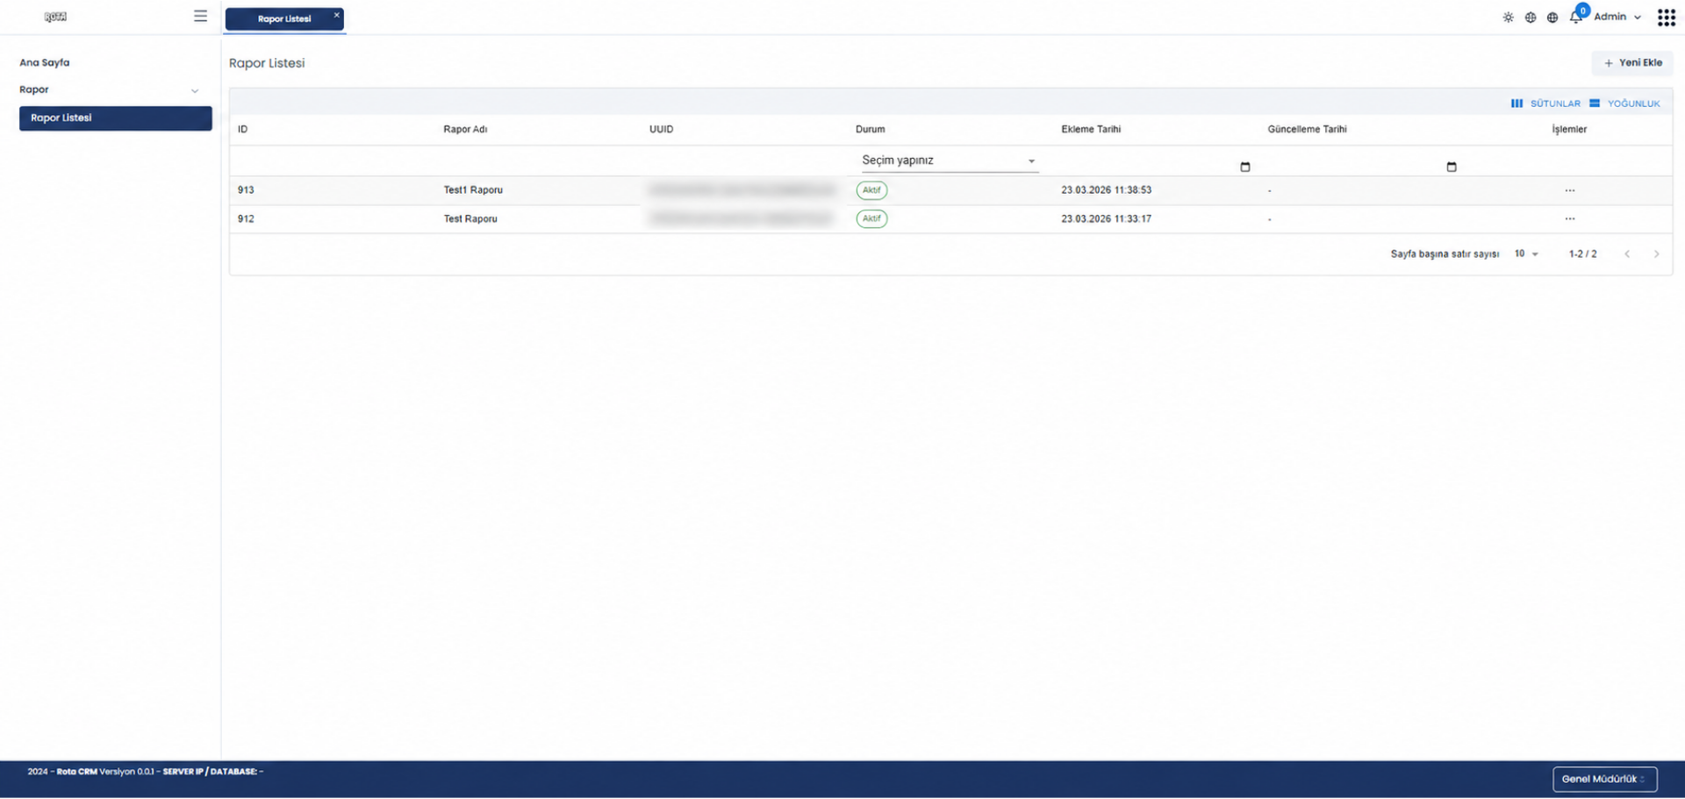Image resolution: width=1685 pixels, height=799 pixels.
Task: Open the YOĞUNLUK density options
Action: coord(1624,103)
